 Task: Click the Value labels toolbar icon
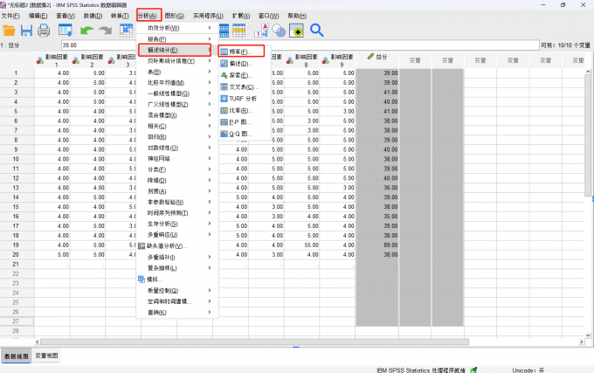point(261,31)
